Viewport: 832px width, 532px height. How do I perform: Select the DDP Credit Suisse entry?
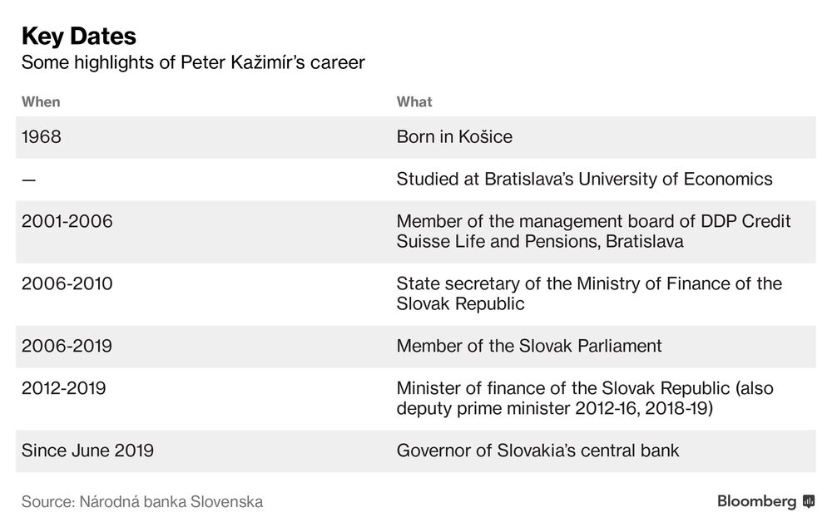tap(593, 232)
